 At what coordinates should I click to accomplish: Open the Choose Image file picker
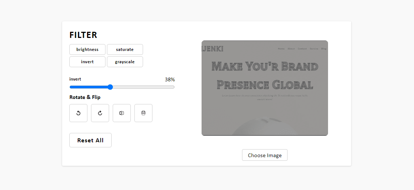265,155
